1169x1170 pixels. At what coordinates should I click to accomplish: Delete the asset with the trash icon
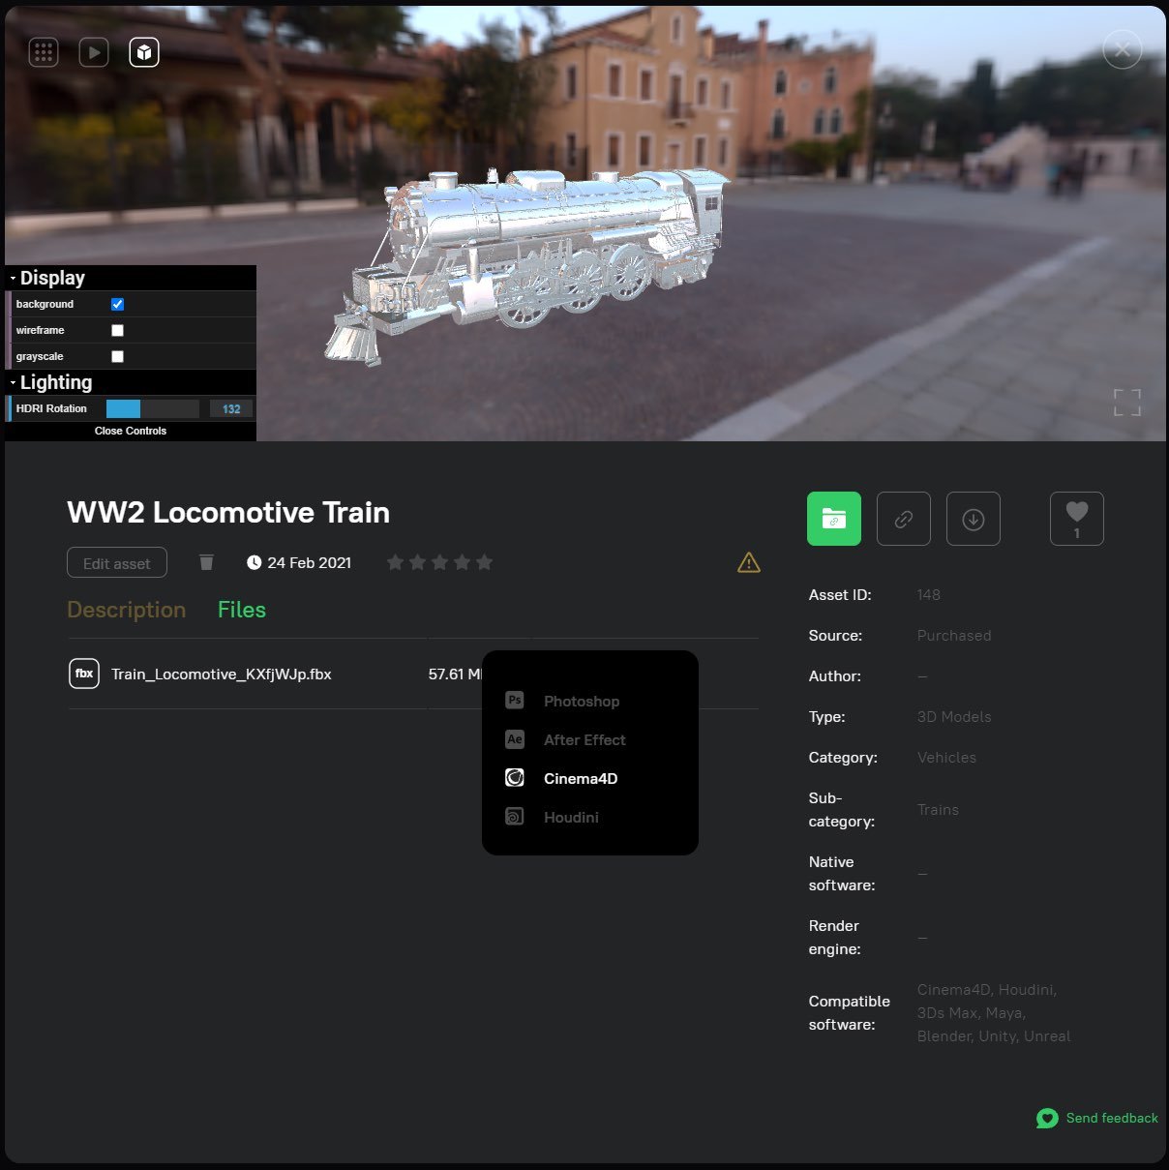(206, 562)
